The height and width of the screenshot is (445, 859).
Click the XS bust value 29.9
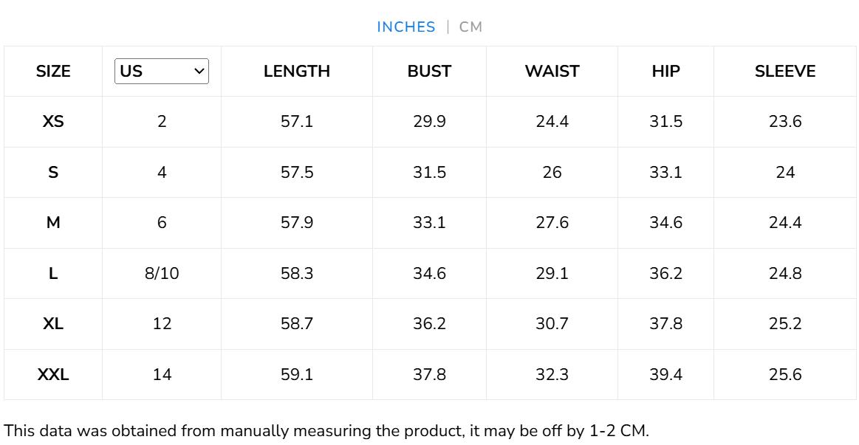tap(429, 122)
